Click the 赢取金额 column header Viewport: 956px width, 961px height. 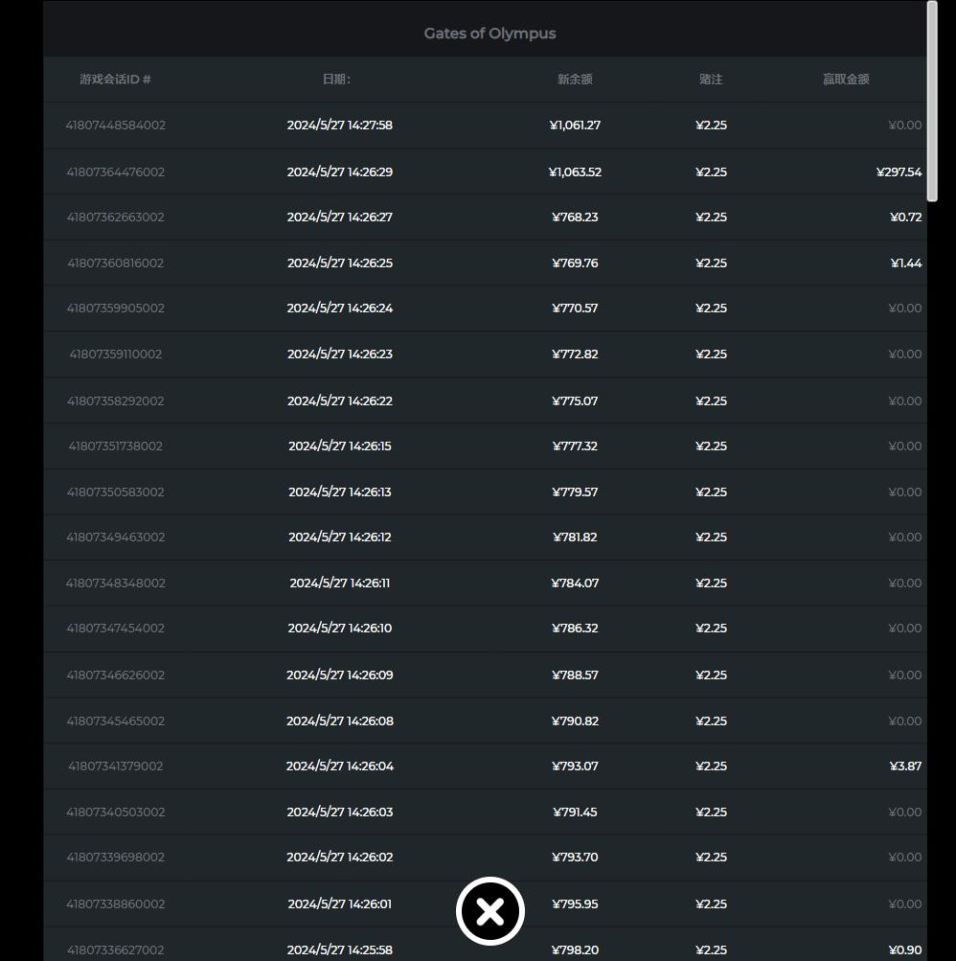846,80
